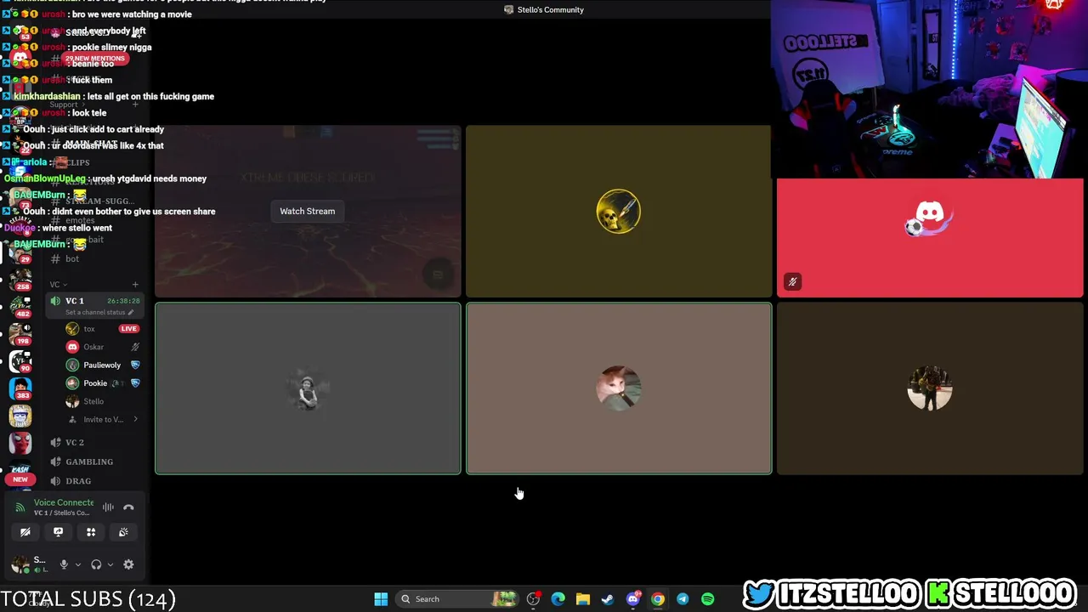Click muted mic indicator on red tile
This screenshot has height=612, width=1088.
tap(792, 282)
